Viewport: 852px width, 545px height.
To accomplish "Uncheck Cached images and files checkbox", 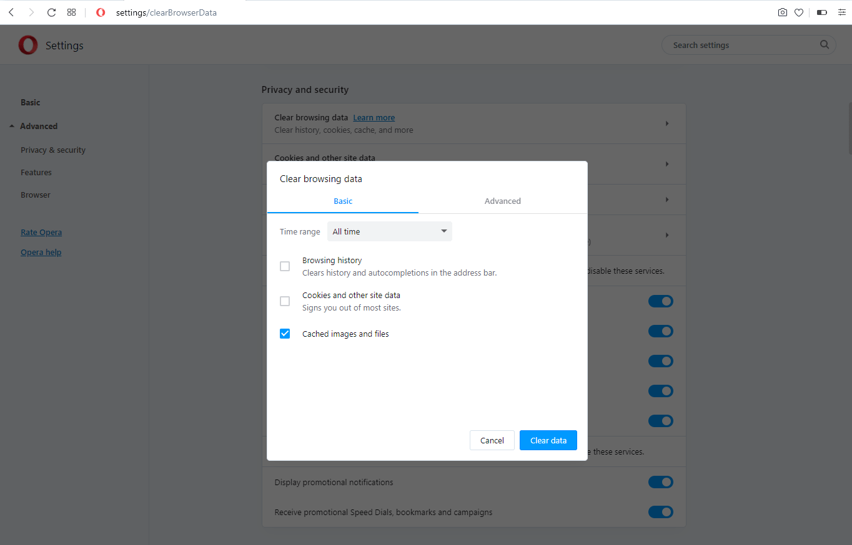I will pyautogui.click(x=285, y=334).
